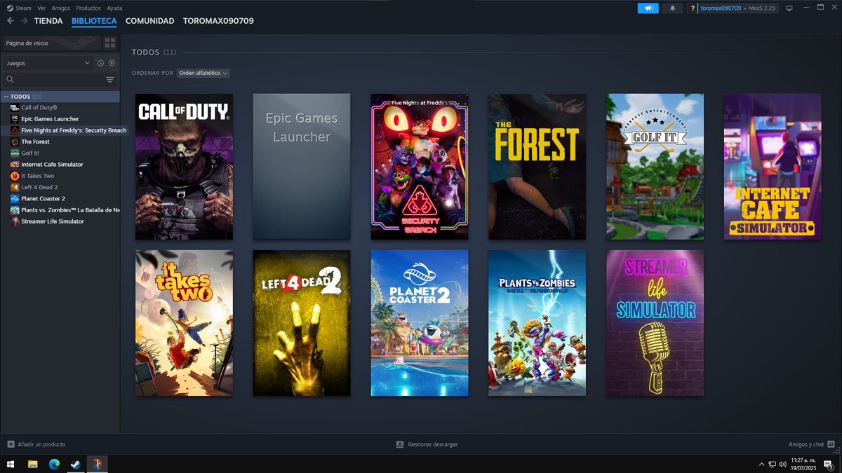The height and width of the screenshot is (473, 842).
Task: Open The Forest cover tile
Action: [x=537, y=167]
